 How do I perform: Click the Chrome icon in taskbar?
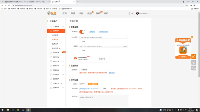[28, 110]
